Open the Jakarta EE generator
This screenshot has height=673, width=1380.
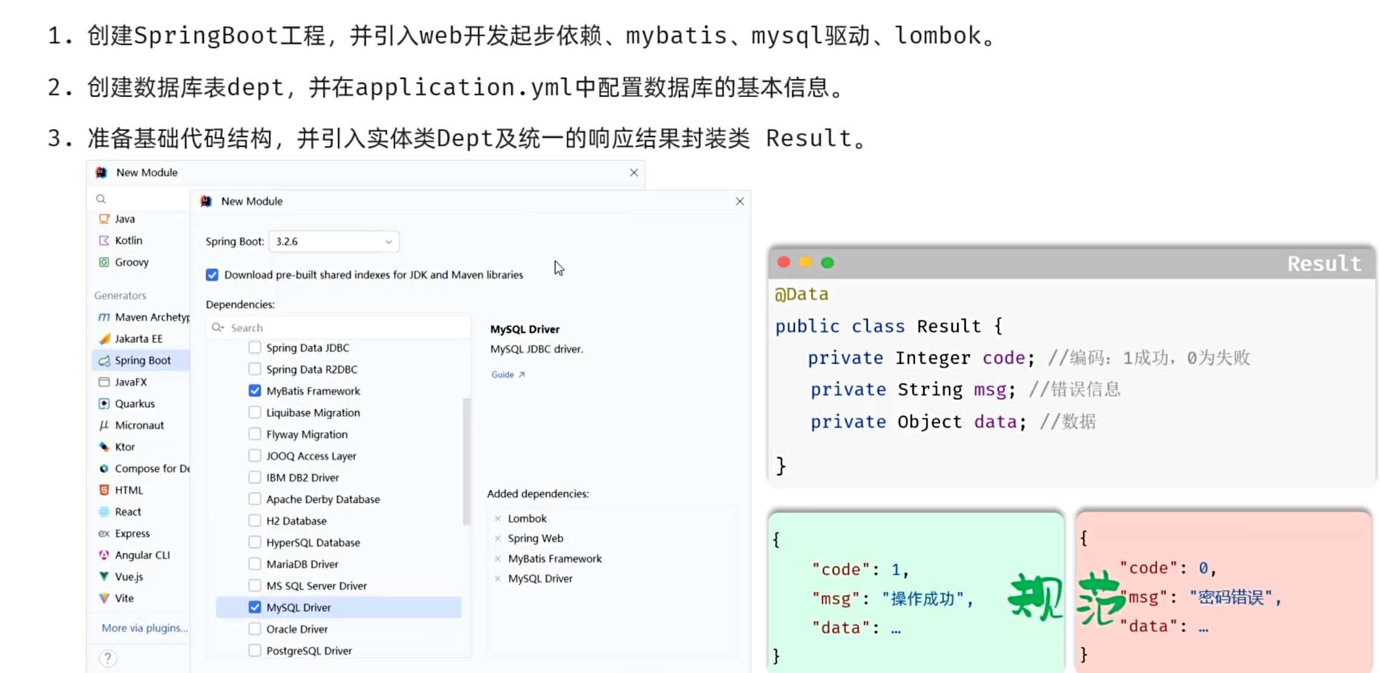(x=138, y=339)
